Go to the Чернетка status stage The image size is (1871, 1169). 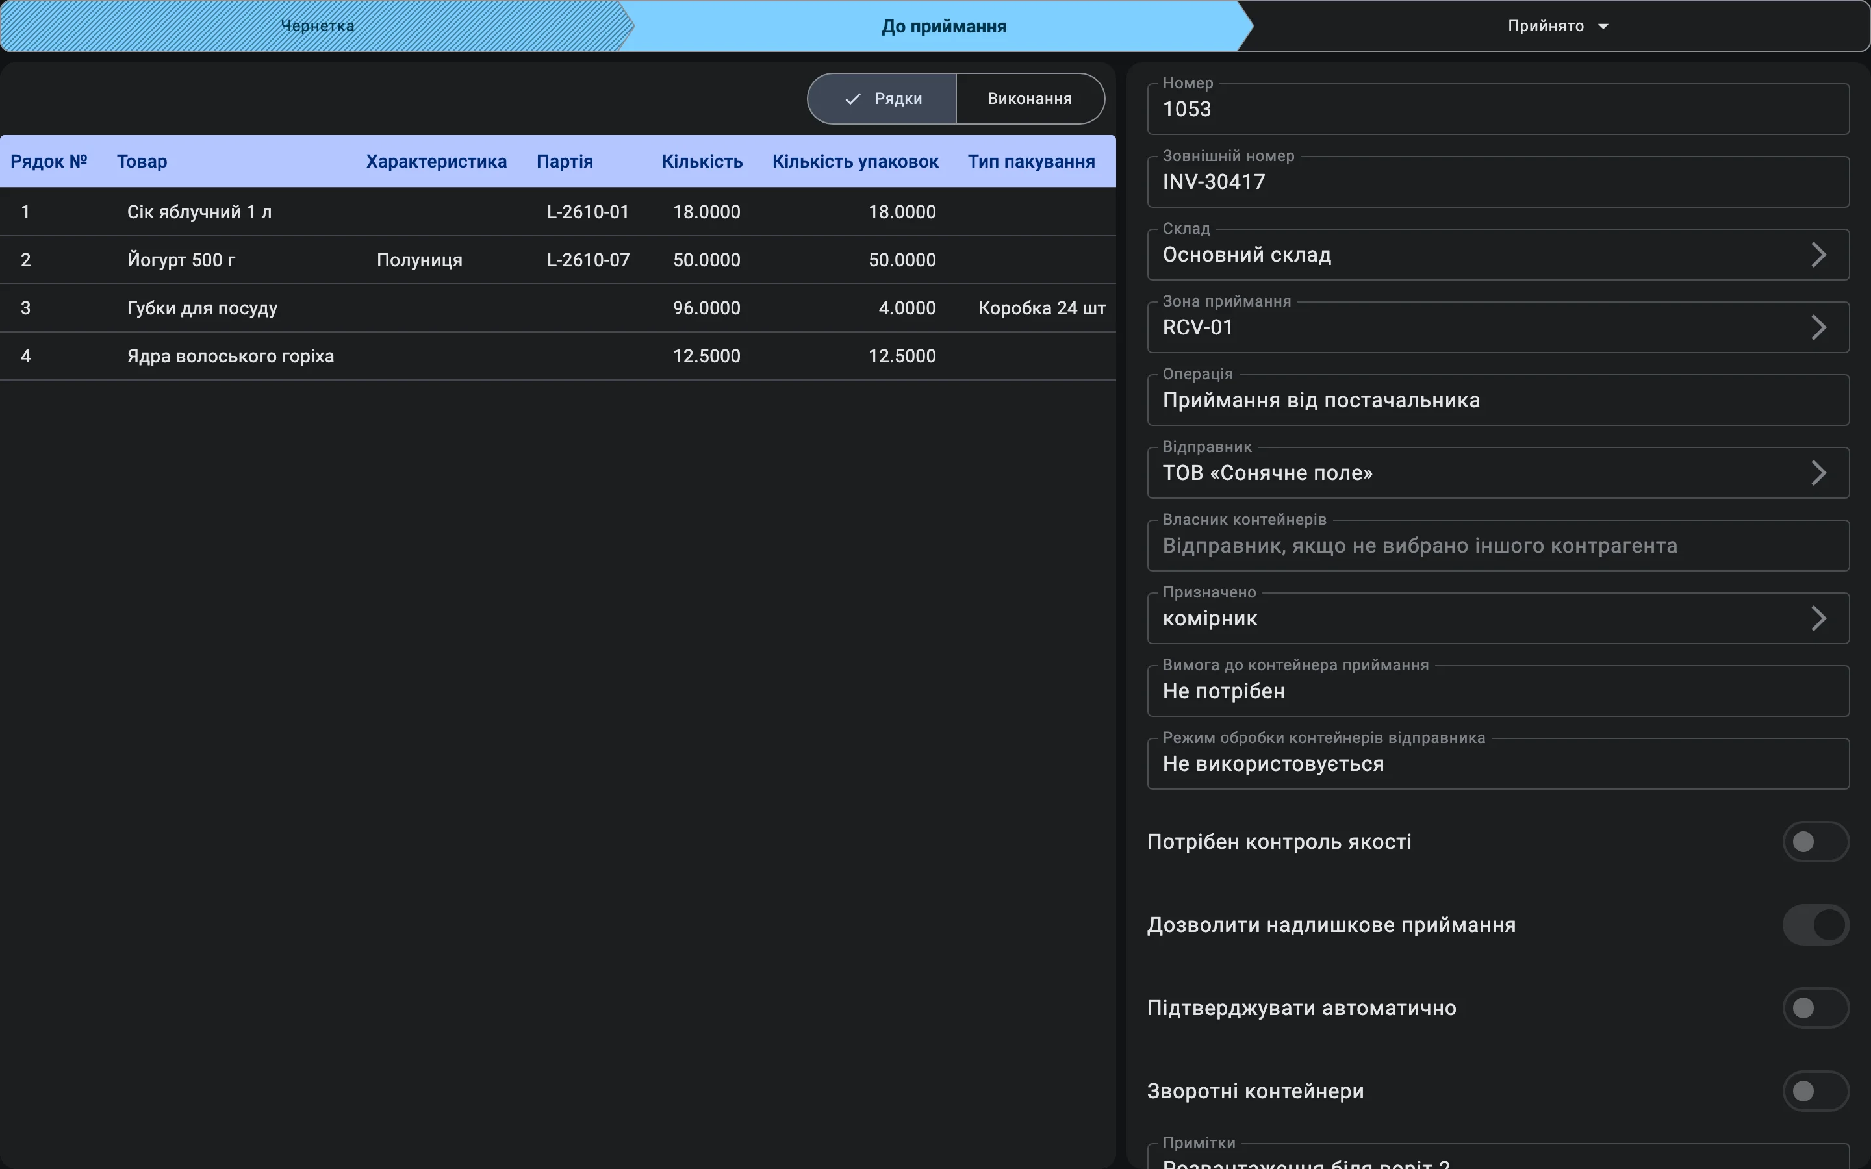tap(317, 25)
